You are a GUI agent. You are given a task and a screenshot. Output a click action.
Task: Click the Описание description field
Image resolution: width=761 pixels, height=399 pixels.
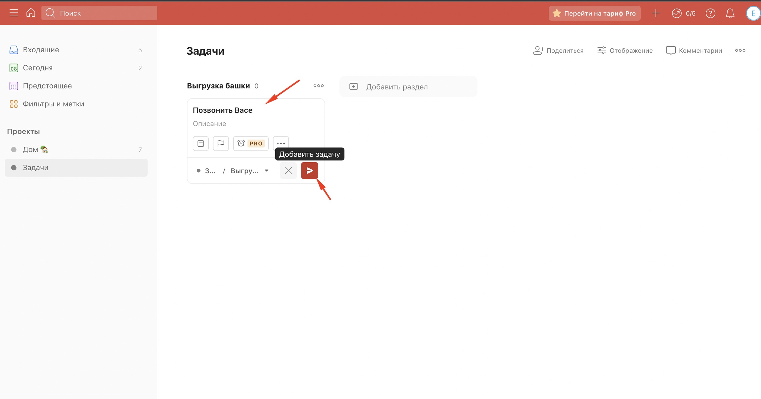click(209, 124)
